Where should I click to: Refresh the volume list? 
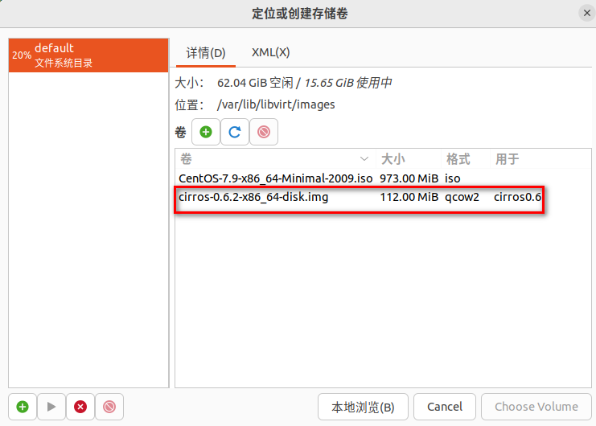(235, 132)
